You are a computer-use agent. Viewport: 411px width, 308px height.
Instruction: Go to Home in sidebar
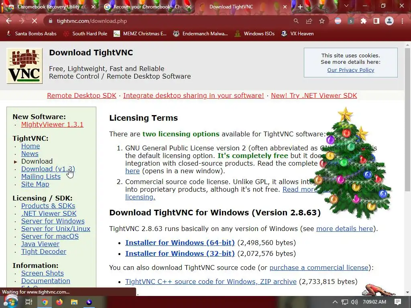coord(31,146)
